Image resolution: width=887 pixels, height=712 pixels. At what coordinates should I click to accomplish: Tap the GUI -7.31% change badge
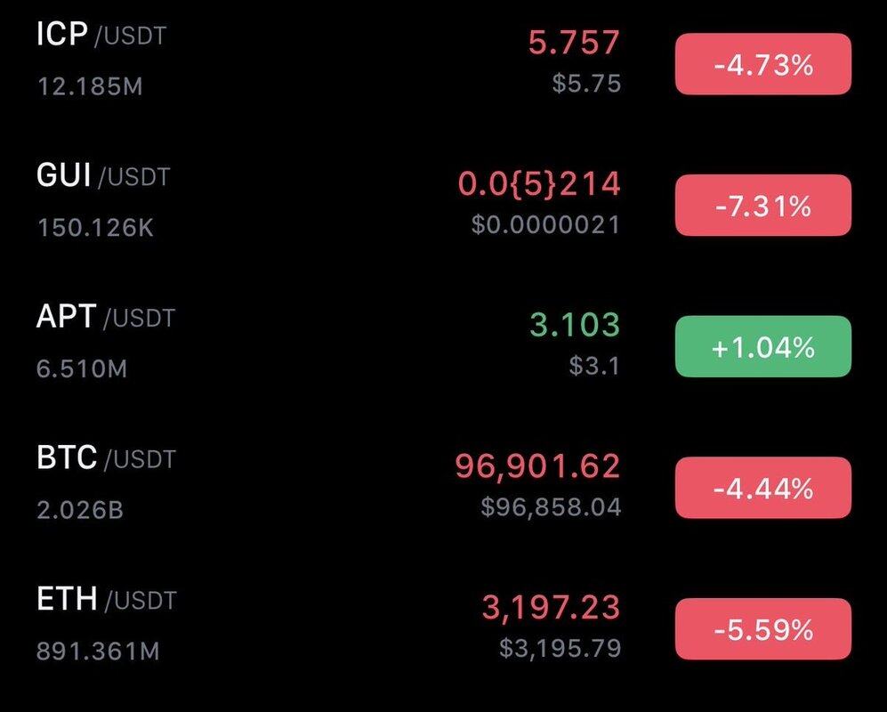[x=762, y=206]
